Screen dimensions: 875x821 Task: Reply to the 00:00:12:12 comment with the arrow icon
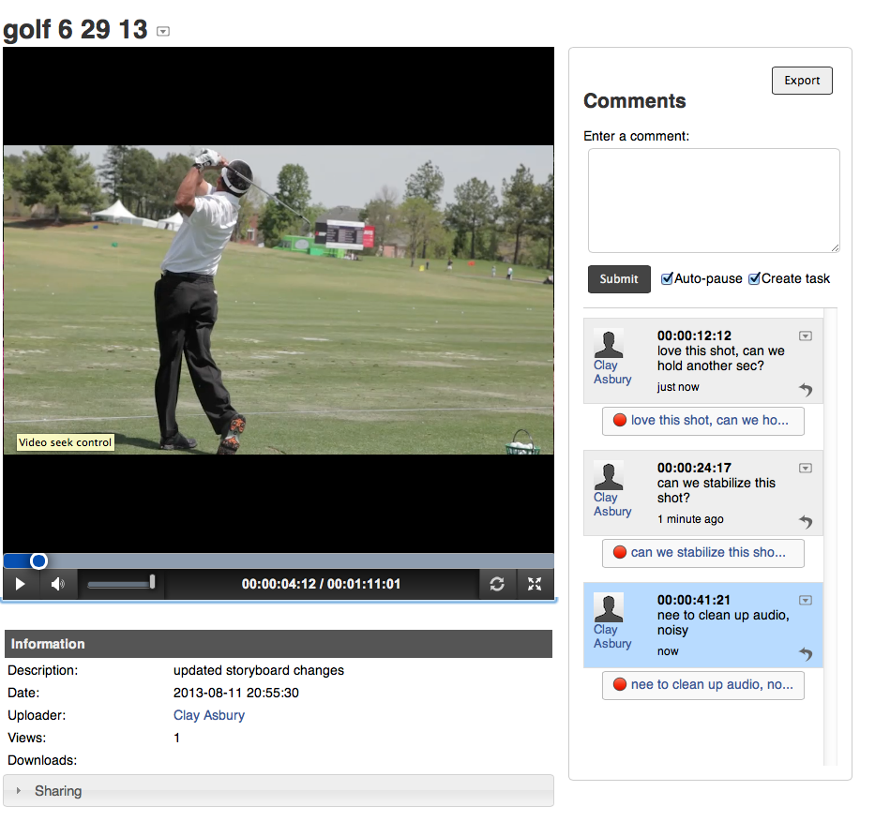click(x=806, y=390)
